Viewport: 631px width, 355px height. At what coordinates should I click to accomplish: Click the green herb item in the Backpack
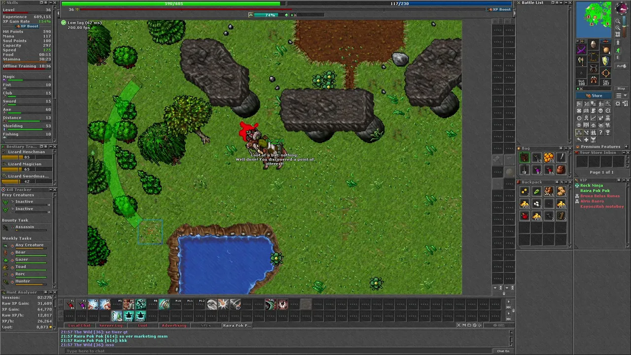[537, 192]
